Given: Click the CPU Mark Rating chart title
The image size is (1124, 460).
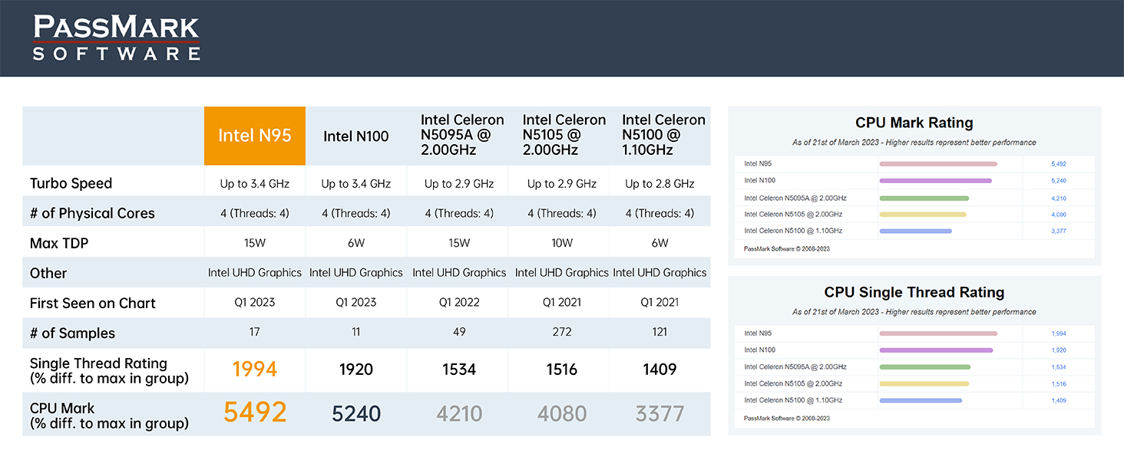Looking at the screenshot, I should coord(914,123).
